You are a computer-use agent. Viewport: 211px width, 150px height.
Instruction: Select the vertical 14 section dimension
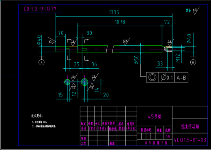pos(97,90)
